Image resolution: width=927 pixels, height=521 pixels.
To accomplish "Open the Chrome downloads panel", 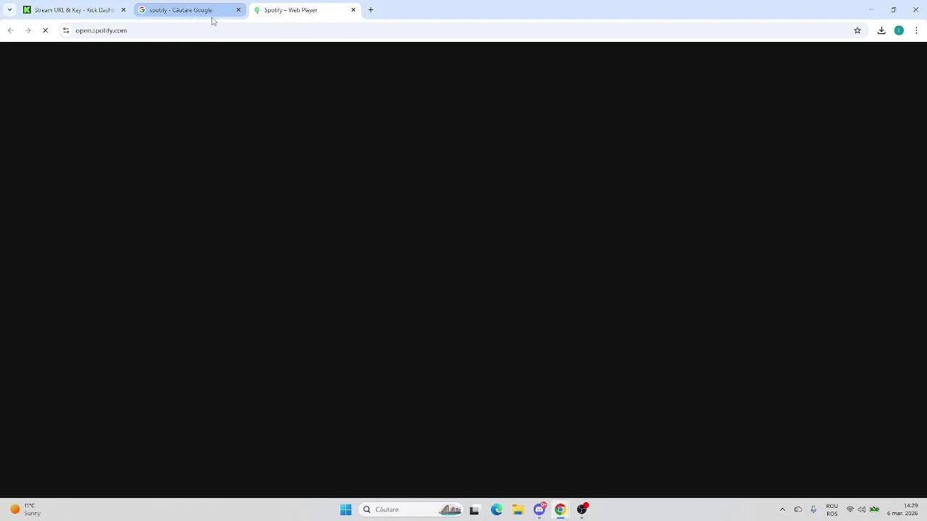I will pyautogui.click(x=881, y=30).
